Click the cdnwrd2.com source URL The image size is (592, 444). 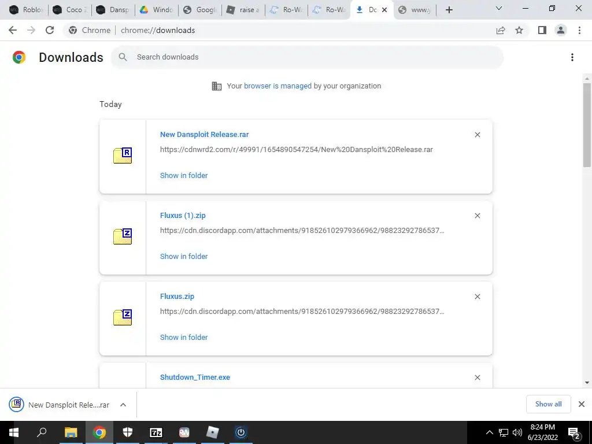[297, 150]
